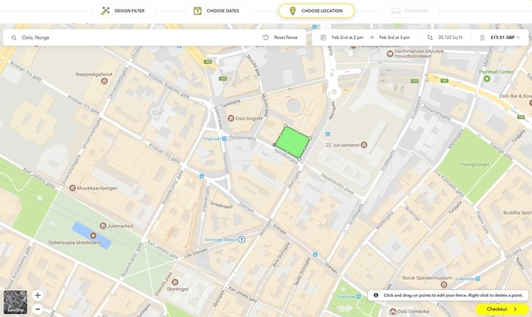This screenshot has height=317, width=532.
Task: Click the search magnifier icon
Action: coord(13,38)
